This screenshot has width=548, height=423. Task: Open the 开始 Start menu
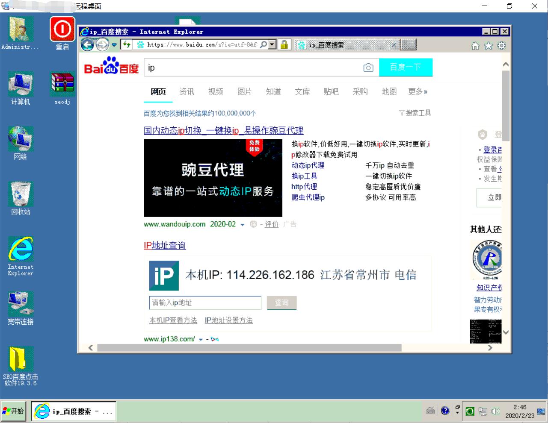point(13,411)
